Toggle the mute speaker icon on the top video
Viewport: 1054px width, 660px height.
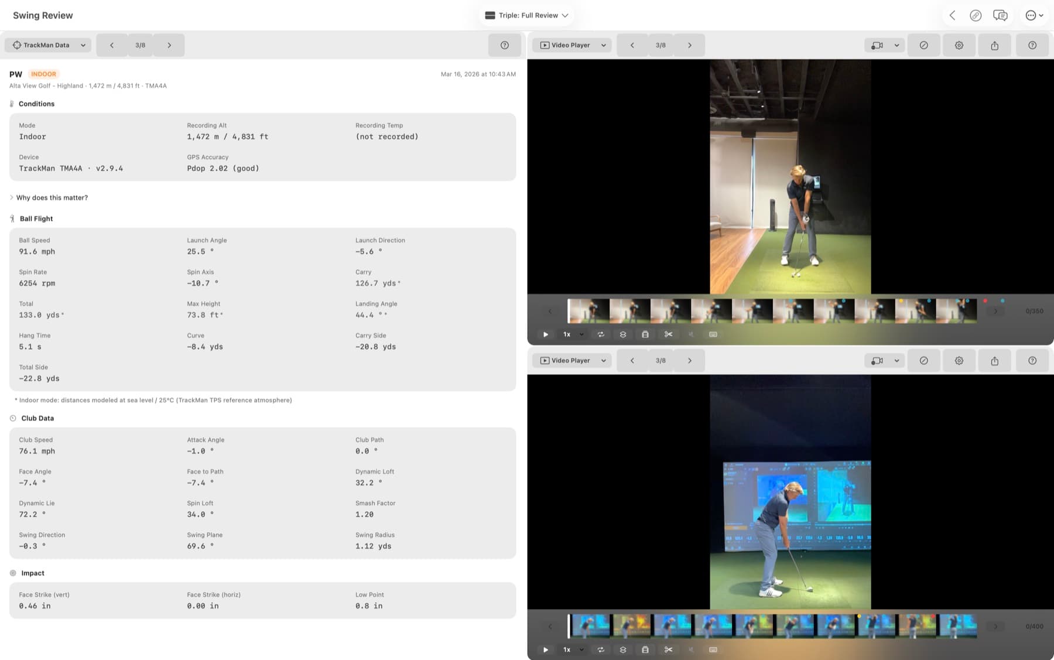coord(691,334)
